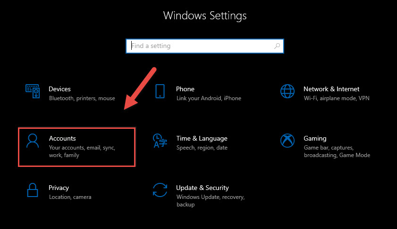This screenshot has height=229, width=397.
Task: Focus the Find a setting search field
Action: [x=204, y=46]
